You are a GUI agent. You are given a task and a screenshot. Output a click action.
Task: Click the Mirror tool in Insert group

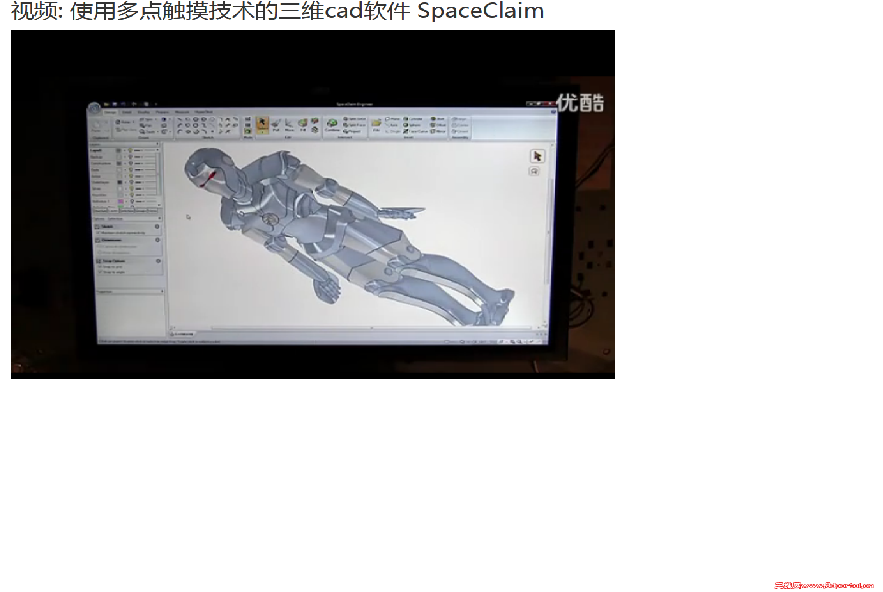click(437, 131)
